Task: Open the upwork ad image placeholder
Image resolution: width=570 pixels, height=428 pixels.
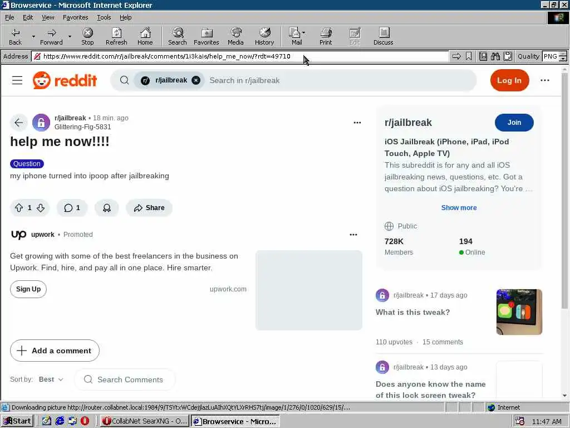Action: (x=308, y=290)
